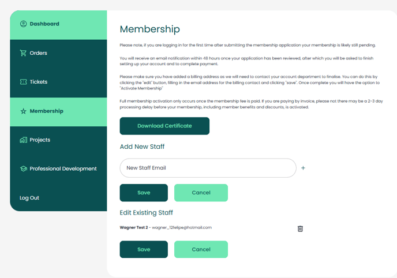The width and height of the screenshot is (397, 278).
Task: Click the Membership star icon
Action: click(24, 111)
